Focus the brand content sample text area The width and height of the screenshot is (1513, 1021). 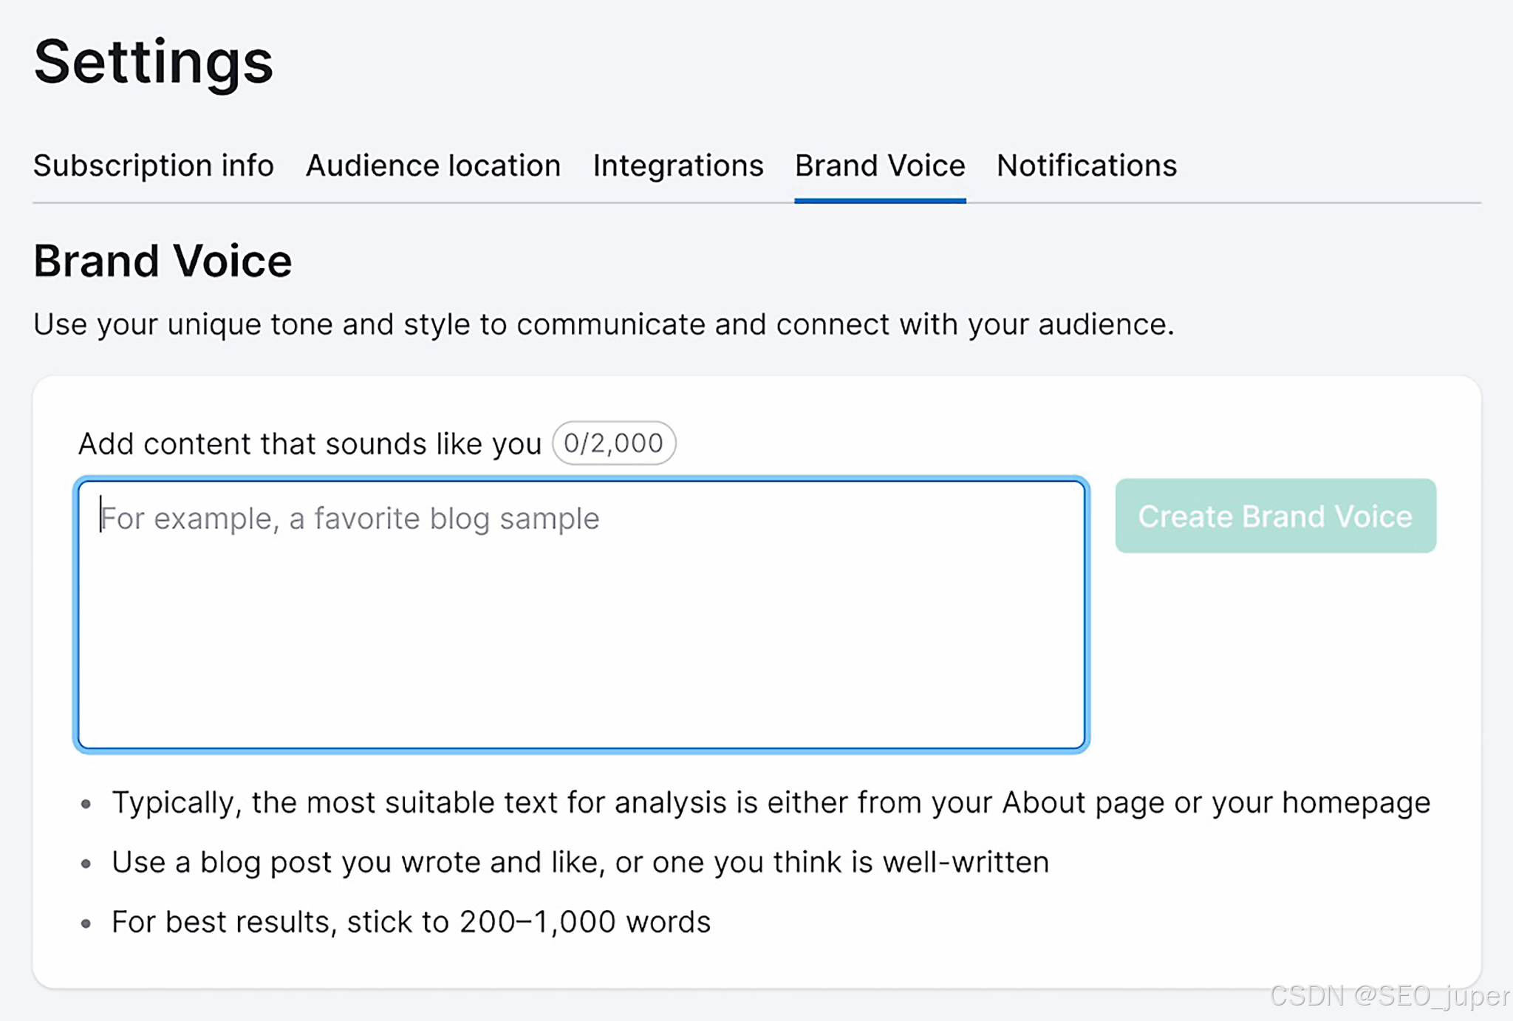581,635
